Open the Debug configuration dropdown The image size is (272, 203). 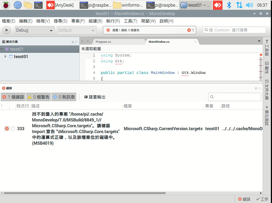coord(35,30)
